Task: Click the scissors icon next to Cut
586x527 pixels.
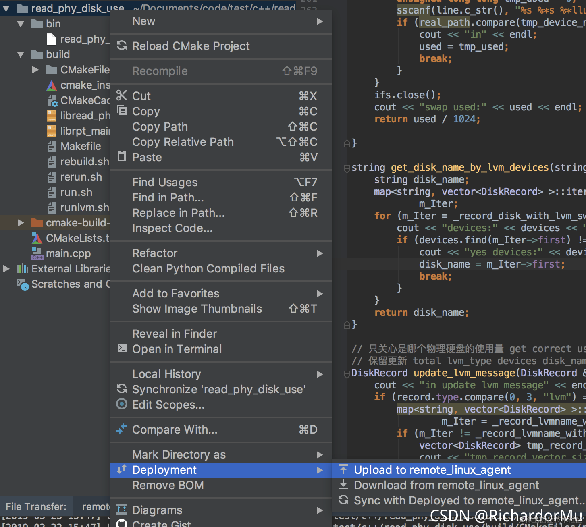Action: [122, 95]
